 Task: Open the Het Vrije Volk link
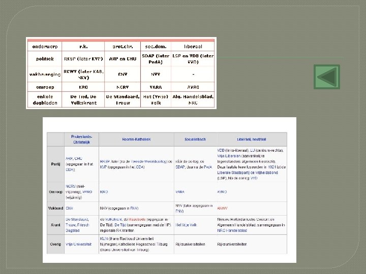pyautogui.click(x=186, y=225)
